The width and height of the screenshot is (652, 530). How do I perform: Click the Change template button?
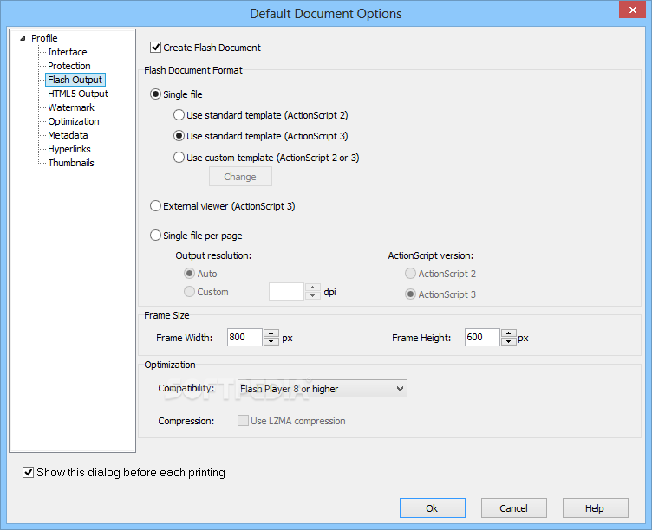240,177
